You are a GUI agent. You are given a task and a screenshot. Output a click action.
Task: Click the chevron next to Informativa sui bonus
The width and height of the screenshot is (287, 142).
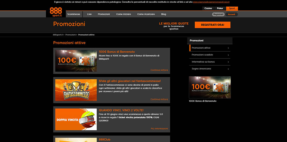point(228,62)
